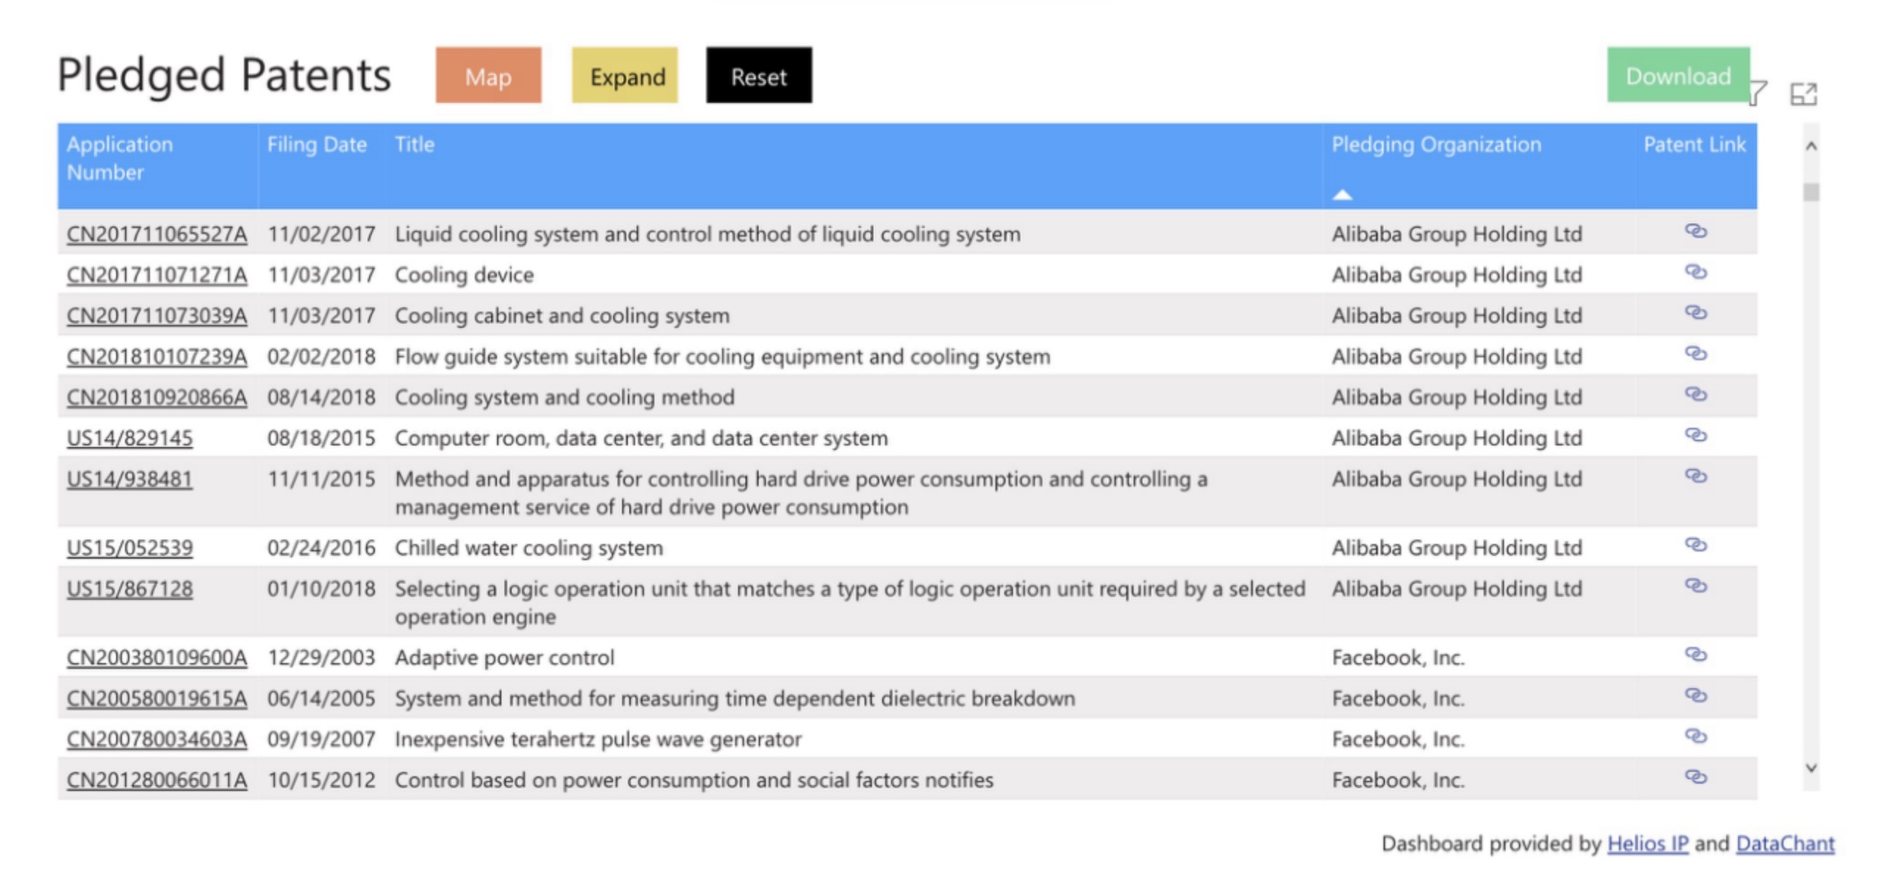1882x891 pixels.
Task: Click link icon for Cooling device row
Action: point(1695,272)
